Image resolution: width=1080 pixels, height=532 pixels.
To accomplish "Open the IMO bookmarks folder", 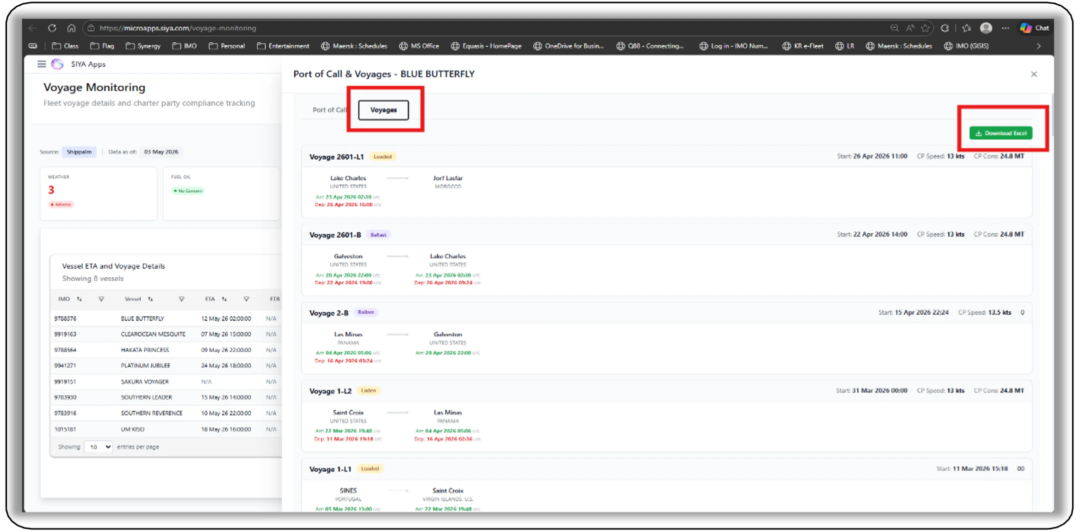I will (x=184, y=46).
